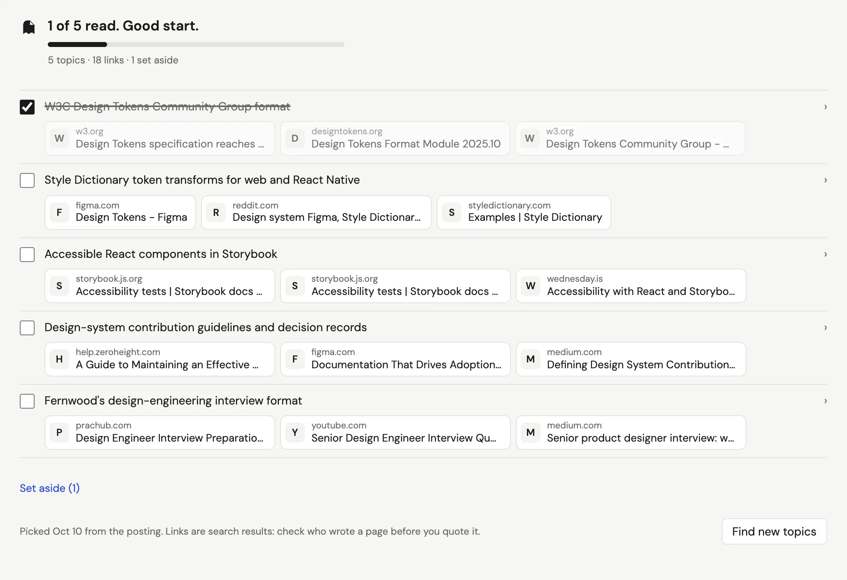Click the F favicon on 'Documentation That Drives Adoption' card

coord(295,359)
